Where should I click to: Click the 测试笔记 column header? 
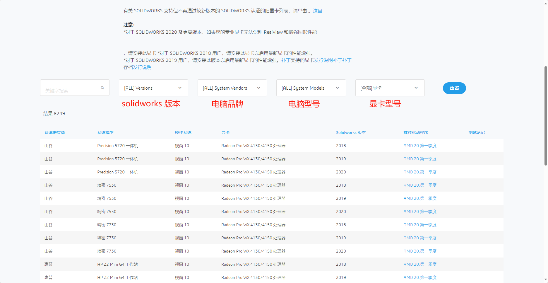click(x=477, y=132)
